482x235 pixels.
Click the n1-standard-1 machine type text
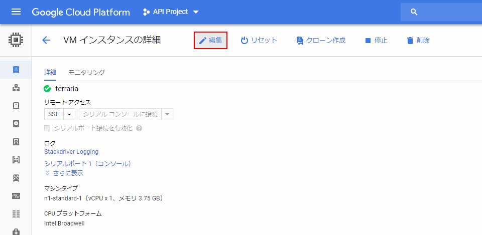[103, 198]
